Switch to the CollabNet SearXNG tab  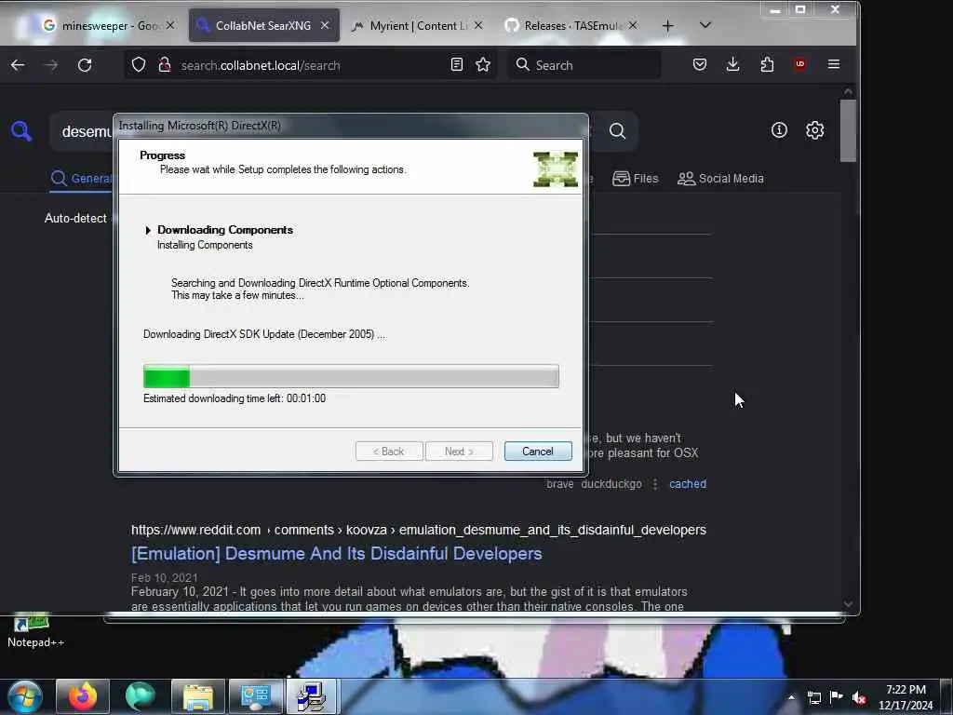263,25
